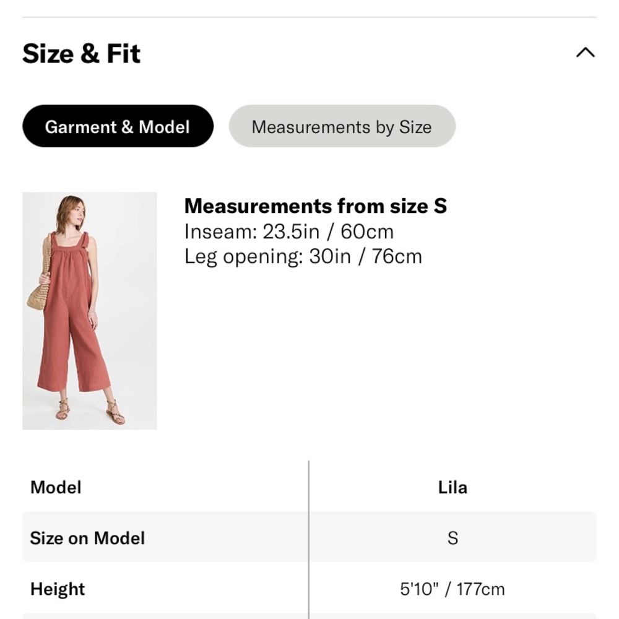
Task: Click the Height row in the table
Action: (309, 589)
